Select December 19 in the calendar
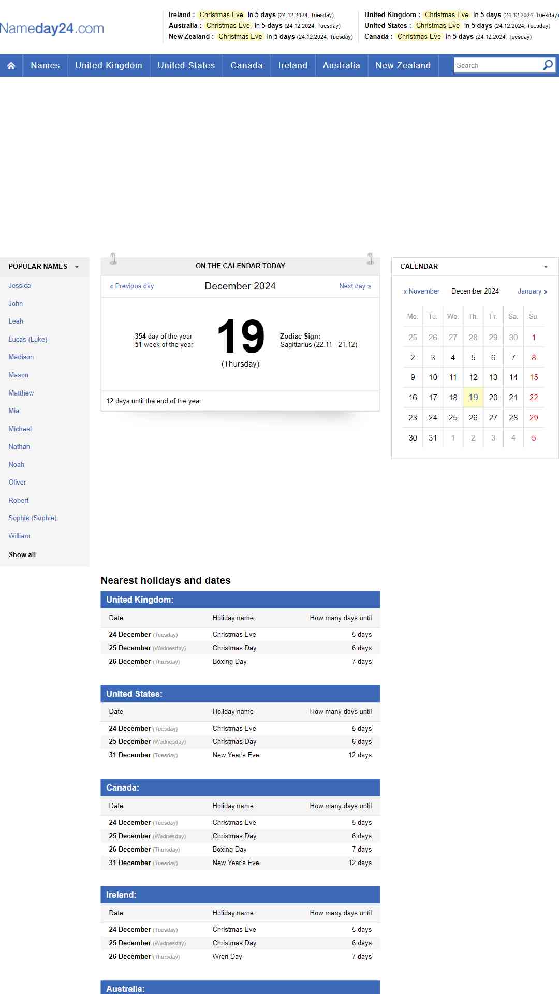This screenshot has width=559, height=994. 473,398
